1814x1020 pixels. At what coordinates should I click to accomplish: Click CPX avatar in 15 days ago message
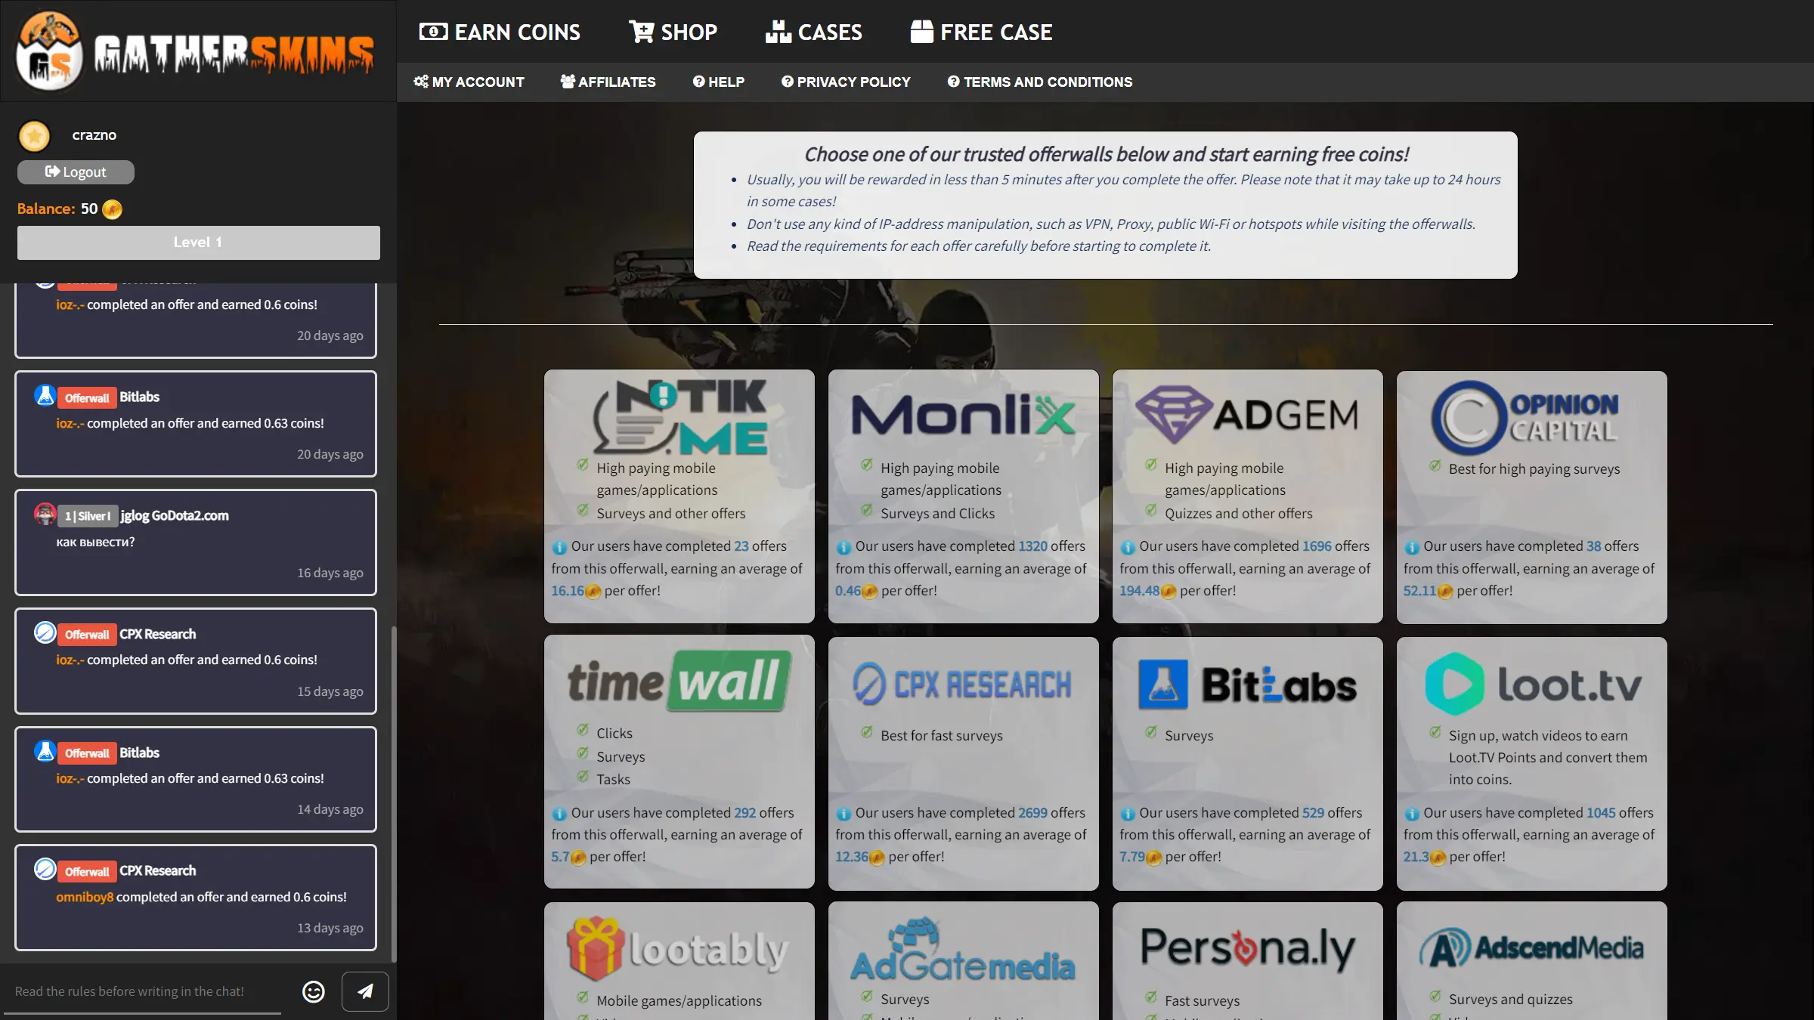[45, 632]
